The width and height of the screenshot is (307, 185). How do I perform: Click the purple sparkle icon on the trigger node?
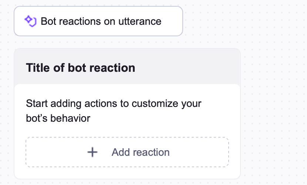(x=30, y=21)
